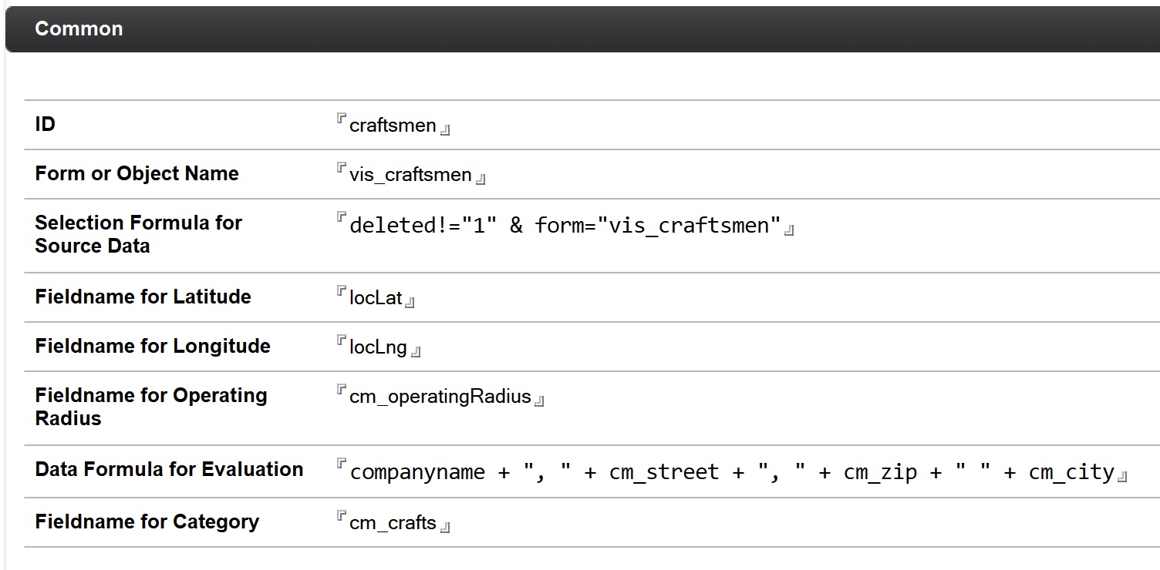
Task: Click into the Data Formula for Evaluation field
Action: click(x=731, y=472)
